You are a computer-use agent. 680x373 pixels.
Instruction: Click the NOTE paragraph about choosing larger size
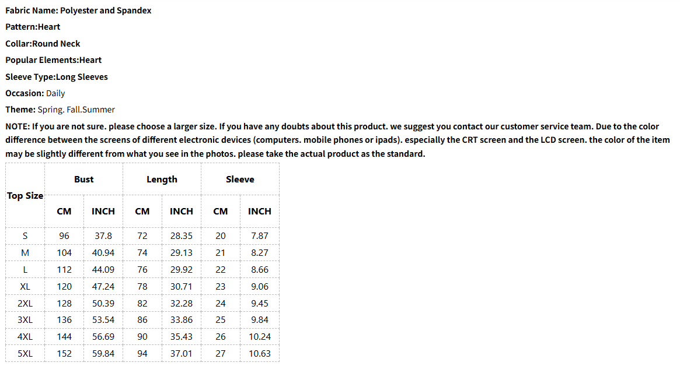coord(337,140)
